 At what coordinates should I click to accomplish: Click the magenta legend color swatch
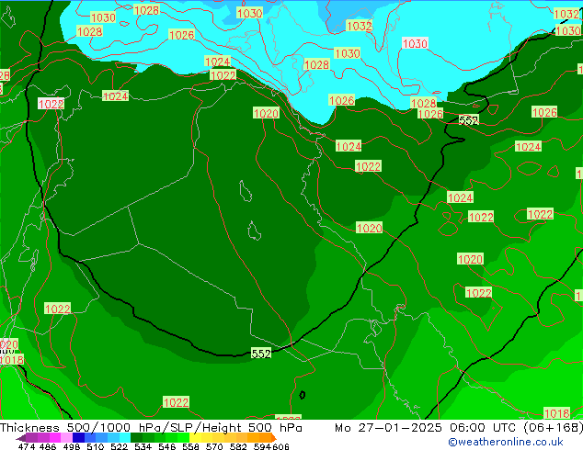(x=55, y=438)
